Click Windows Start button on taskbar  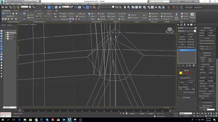pyautogui.click(x=3, y=120)
